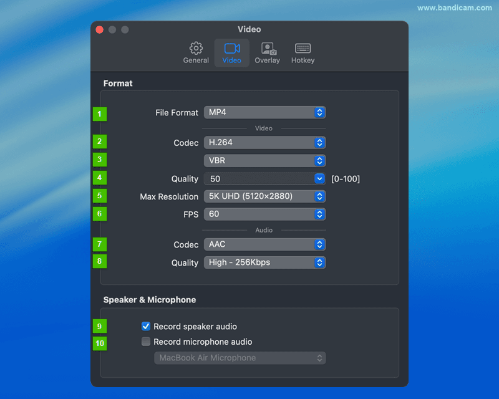The height and width of the screenshot is (399, 499).
Task: Close the Video settings window
Action: coord(100,29)
